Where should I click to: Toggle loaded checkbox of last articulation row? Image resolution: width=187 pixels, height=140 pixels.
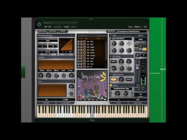[x=81, y=67]
